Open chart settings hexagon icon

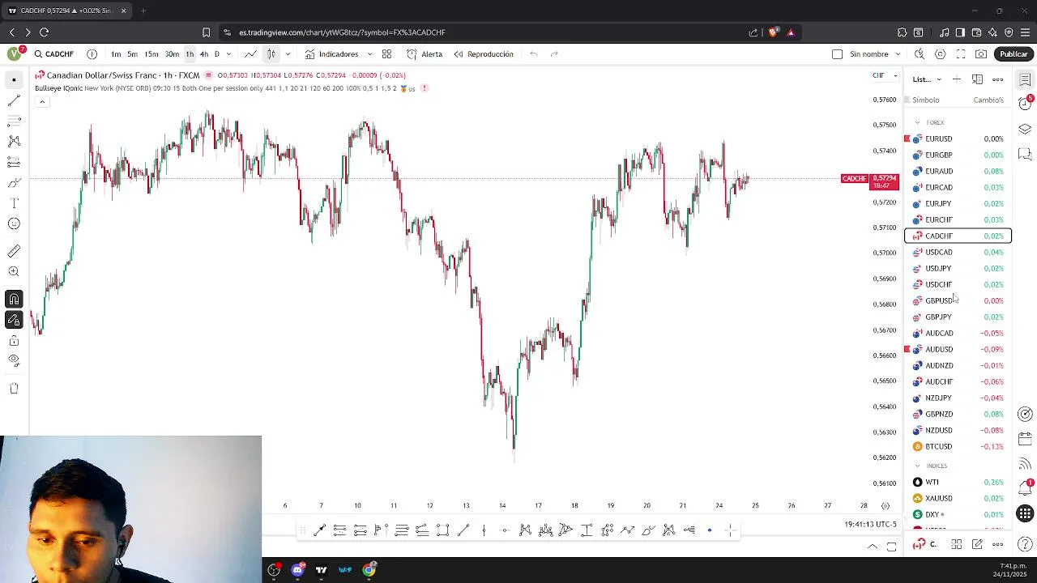point(940,54)
